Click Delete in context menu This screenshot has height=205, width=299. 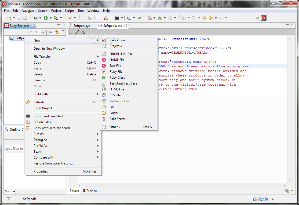(x=63, y=74)
